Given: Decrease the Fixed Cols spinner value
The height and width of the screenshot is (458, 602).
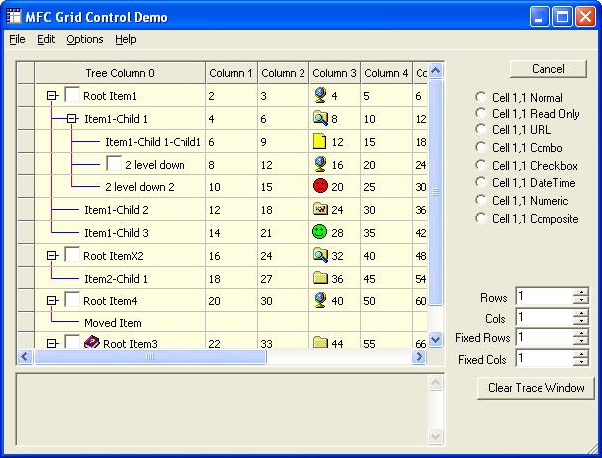Looking at the screenshot, I should [581, 362].
